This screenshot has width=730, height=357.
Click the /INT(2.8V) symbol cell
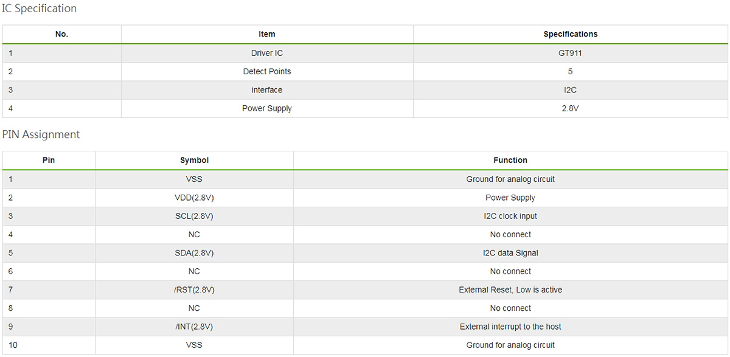click(x=194, y=327)
